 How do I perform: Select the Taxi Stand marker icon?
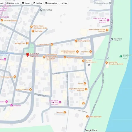pyautogui.click(x=112, y=39)
